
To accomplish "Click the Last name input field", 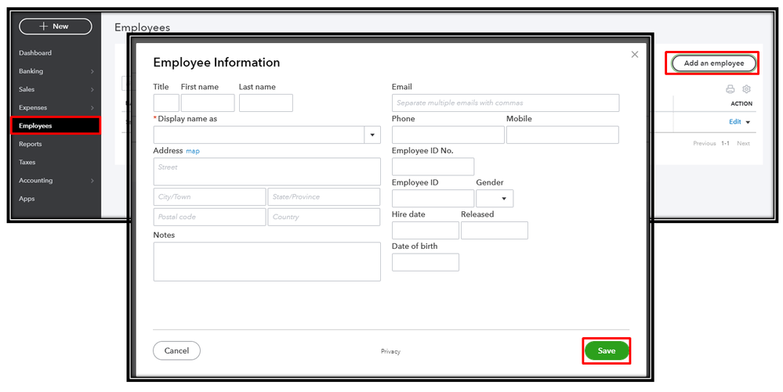I will [x=266, y=102].
